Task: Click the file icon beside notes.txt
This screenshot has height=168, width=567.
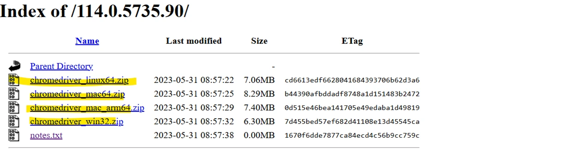Action: [x=14, y=135]
